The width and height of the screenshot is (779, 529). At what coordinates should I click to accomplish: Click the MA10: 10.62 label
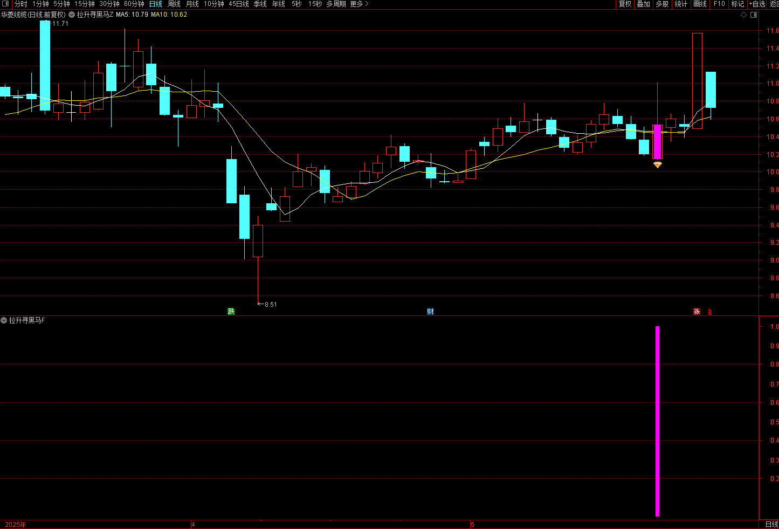(x=169, y=15)
